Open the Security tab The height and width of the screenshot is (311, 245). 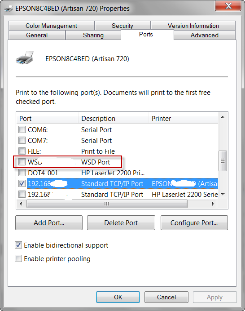coord(122,26)
